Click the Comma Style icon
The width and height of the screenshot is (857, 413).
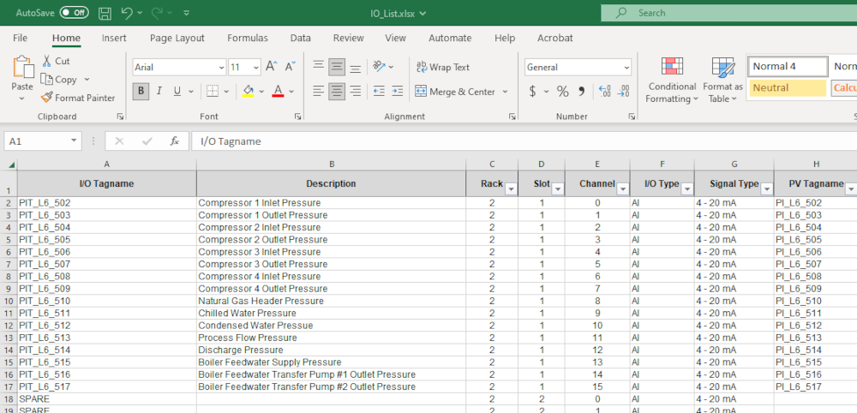(582, 91)
